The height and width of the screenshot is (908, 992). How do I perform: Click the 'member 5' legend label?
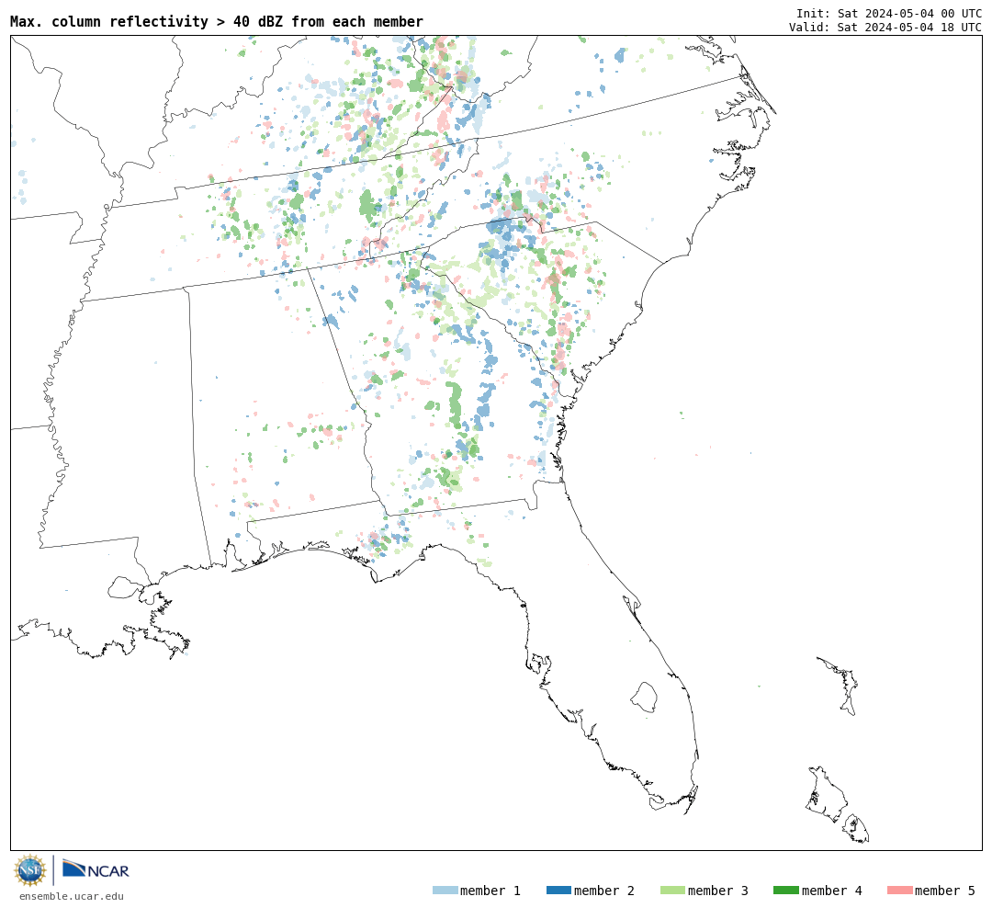(945, 891)
